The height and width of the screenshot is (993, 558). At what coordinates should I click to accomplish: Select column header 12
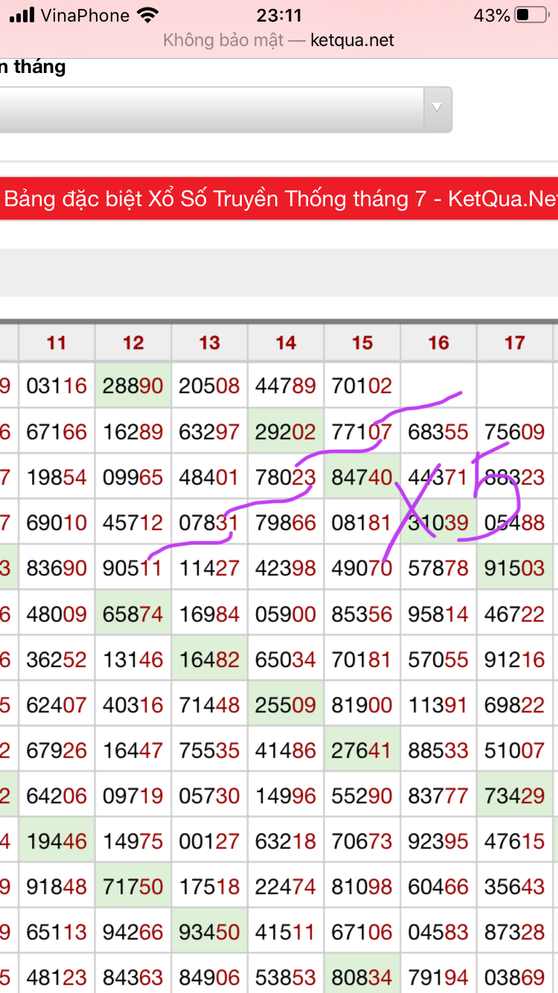click(x=133, y=342)
